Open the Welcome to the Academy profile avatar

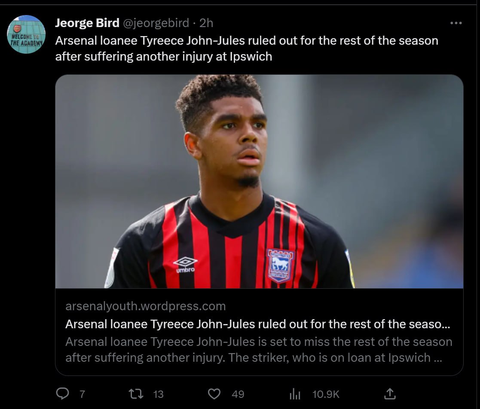[26, 34]
